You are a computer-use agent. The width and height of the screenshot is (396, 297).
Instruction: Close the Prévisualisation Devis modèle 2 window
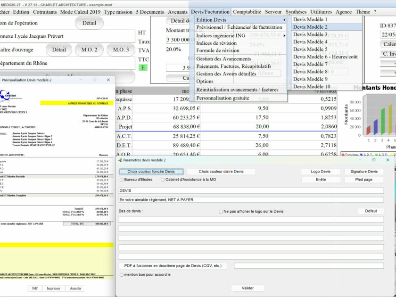coord(108,80)
